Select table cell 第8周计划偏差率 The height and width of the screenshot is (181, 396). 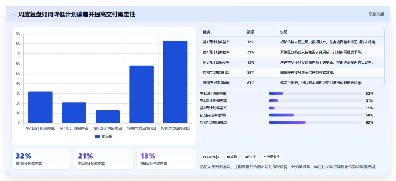point(216,62)
